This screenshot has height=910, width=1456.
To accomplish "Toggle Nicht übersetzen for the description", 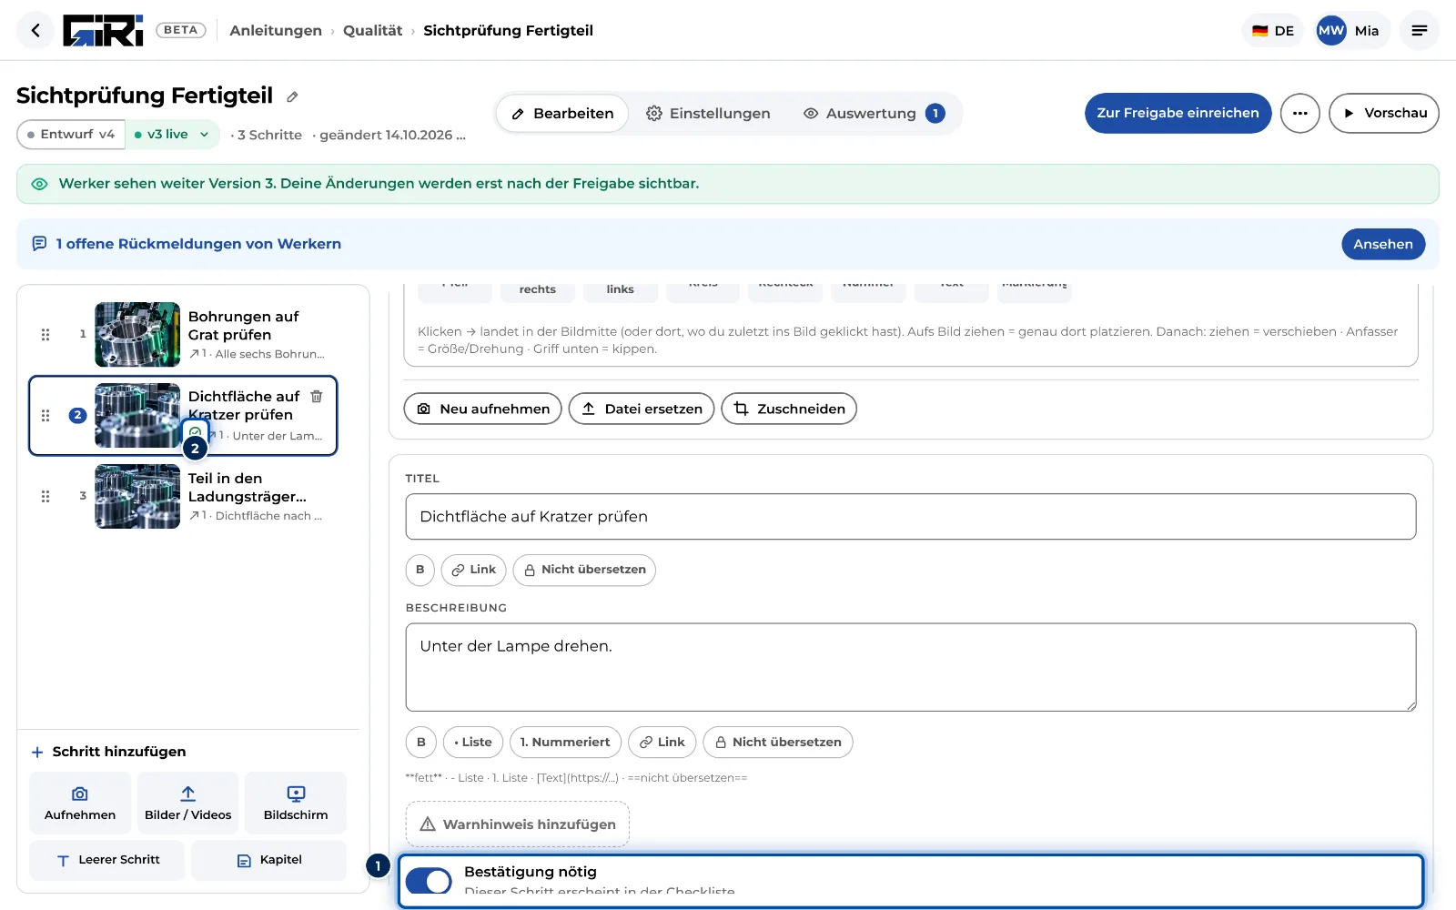I will tap(778, 742).
